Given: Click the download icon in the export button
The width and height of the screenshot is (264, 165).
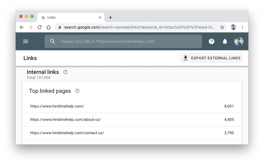Looking at the screenshot, I should point(185,58).
